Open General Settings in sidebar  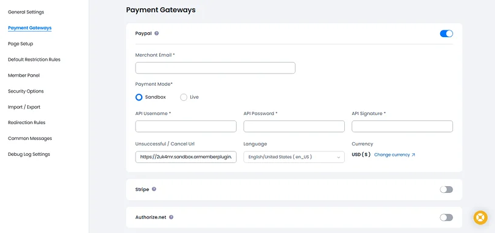tap(26, 12)
